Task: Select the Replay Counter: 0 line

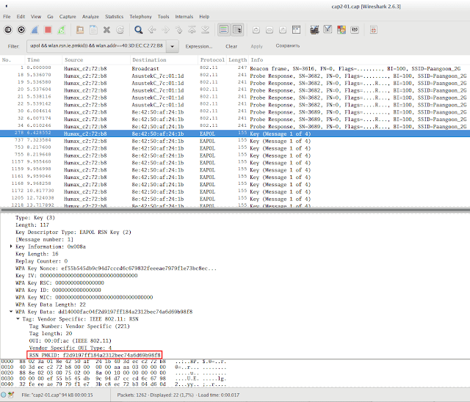Action: tap(42, 261)
